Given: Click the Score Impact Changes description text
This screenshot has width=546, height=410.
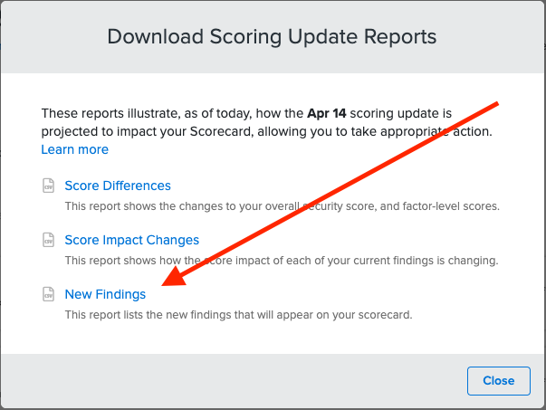Looking at the screenshot, I should pos(282,261).
